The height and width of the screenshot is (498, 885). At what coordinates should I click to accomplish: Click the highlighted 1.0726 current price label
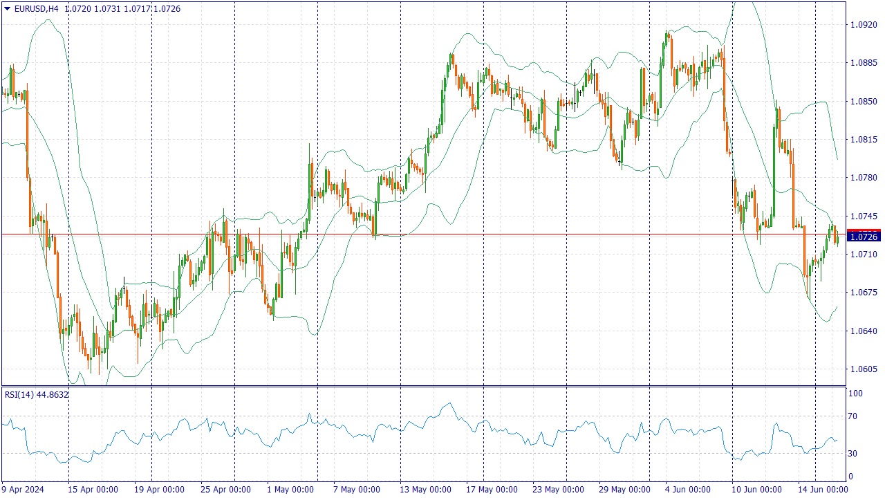tap(864, 237)
